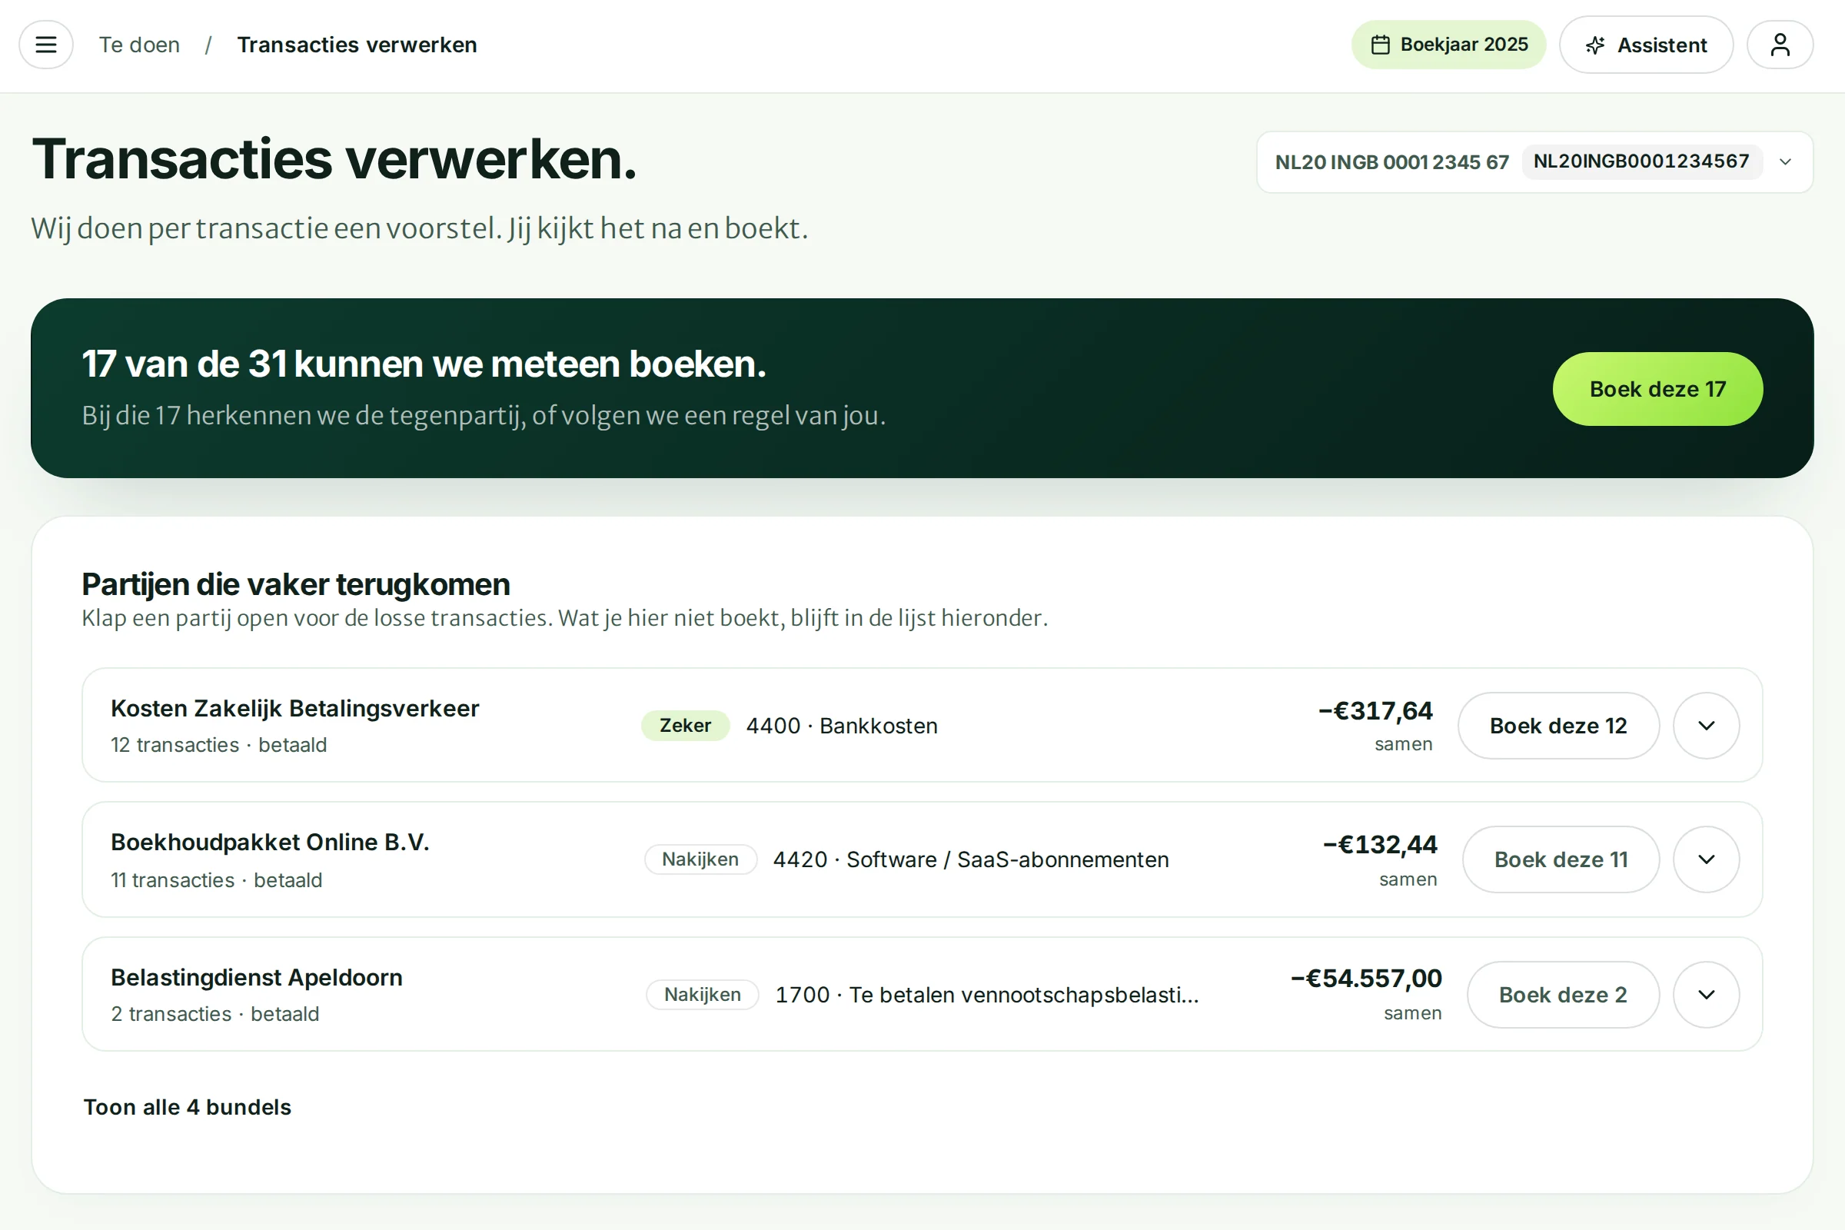Click amount −€317,64
The height and width of the screenshot is (1230, 1845).
pos(1375,710)
